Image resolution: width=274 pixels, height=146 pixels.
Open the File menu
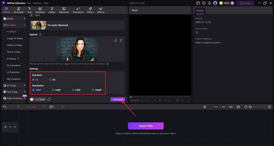coord(29,3)
